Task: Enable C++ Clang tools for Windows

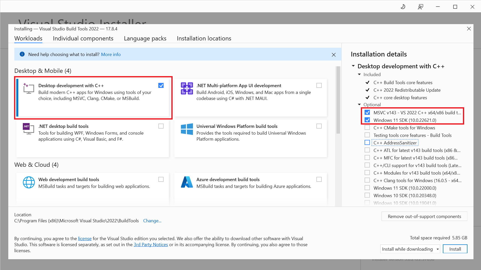Action: 367,180
